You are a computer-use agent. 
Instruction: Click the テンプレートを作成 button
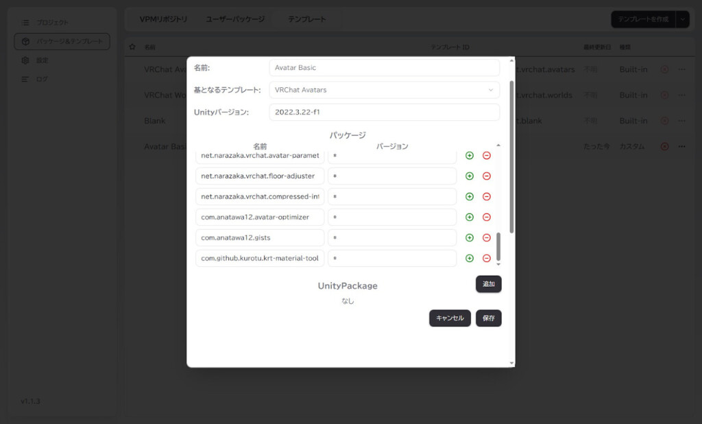[643, 19]
